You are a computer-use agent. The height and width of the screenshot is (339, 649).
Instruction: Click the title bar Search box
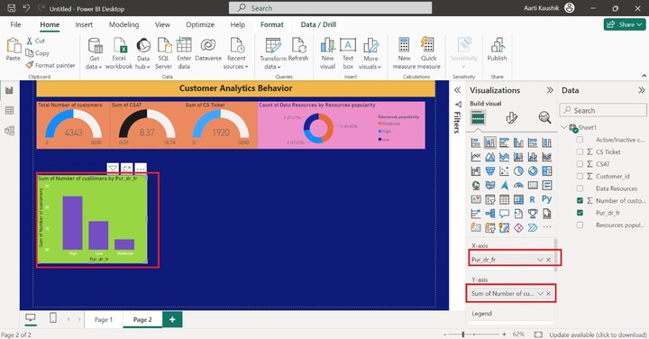point(330,8)
